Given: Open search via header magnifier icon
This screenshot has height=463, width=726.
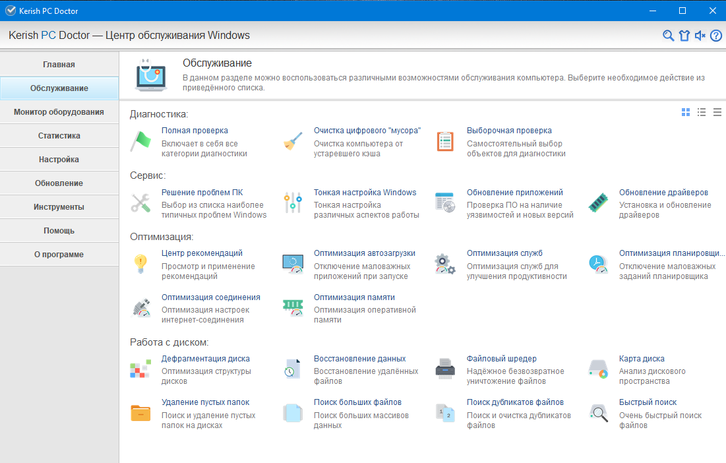Looking at the screenshot, I should pyautogui.click(x=668, y=36).
